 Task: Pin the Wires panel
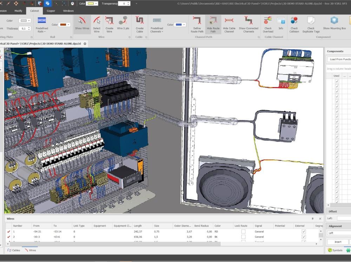point(312,218)
